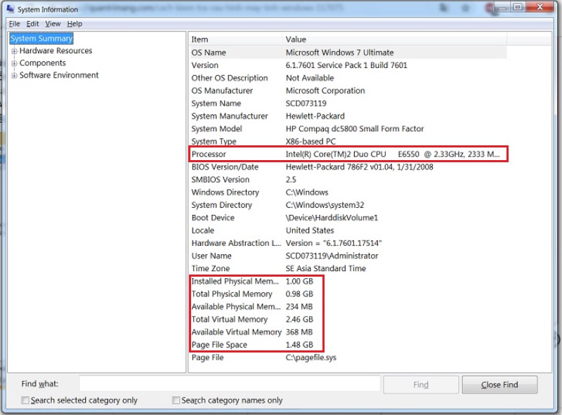Expand the Hardware Resources tree node

(15, 51)
